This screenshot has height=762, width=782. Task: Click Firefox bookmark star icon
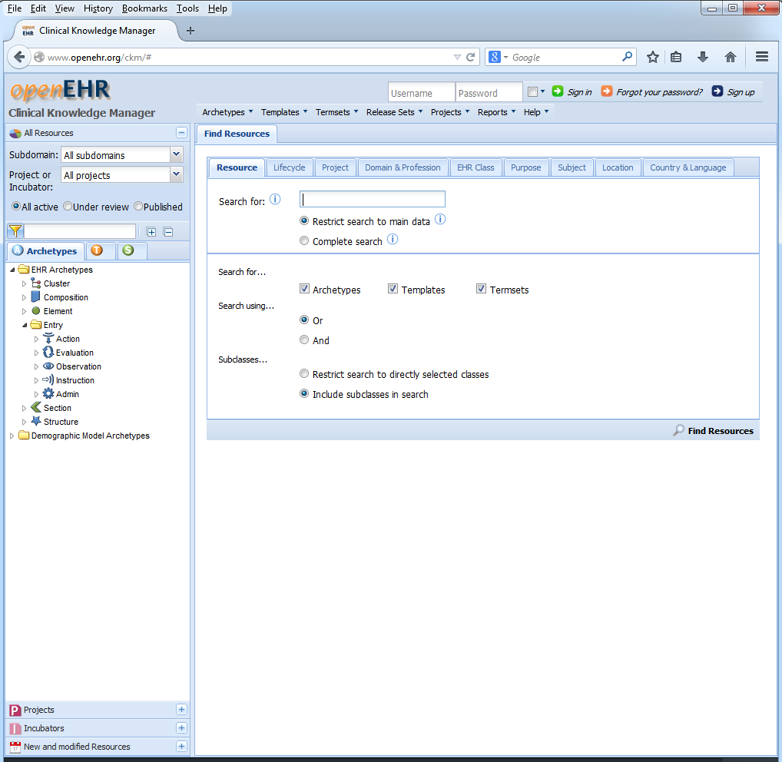(652, 57)
